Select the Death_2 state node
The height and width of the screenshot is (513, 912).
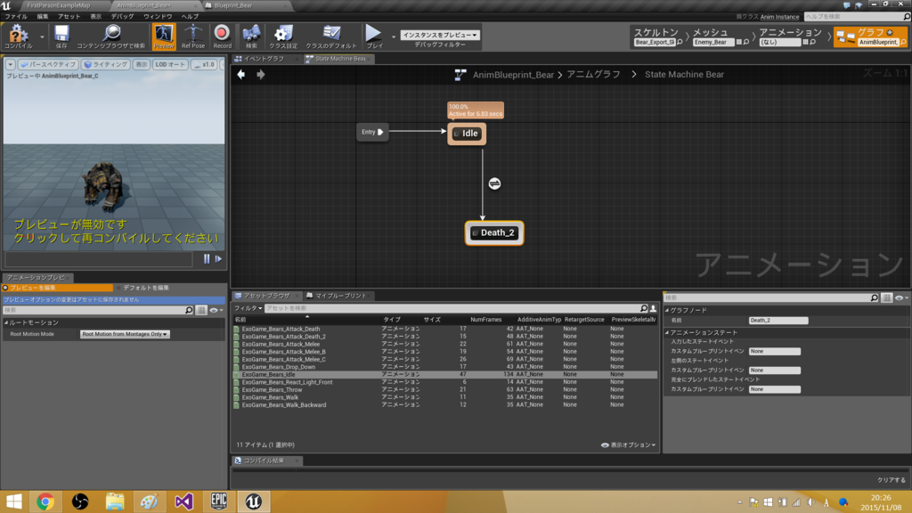(494, 233)
